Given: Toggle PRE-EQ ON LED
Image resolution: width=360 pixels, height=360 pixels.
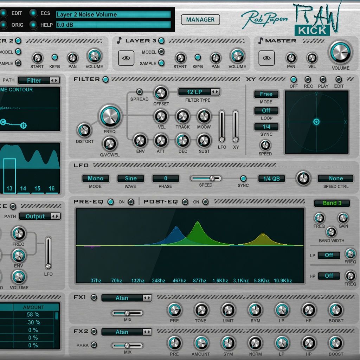Looking at the screenshot, I should coord(131,202).
